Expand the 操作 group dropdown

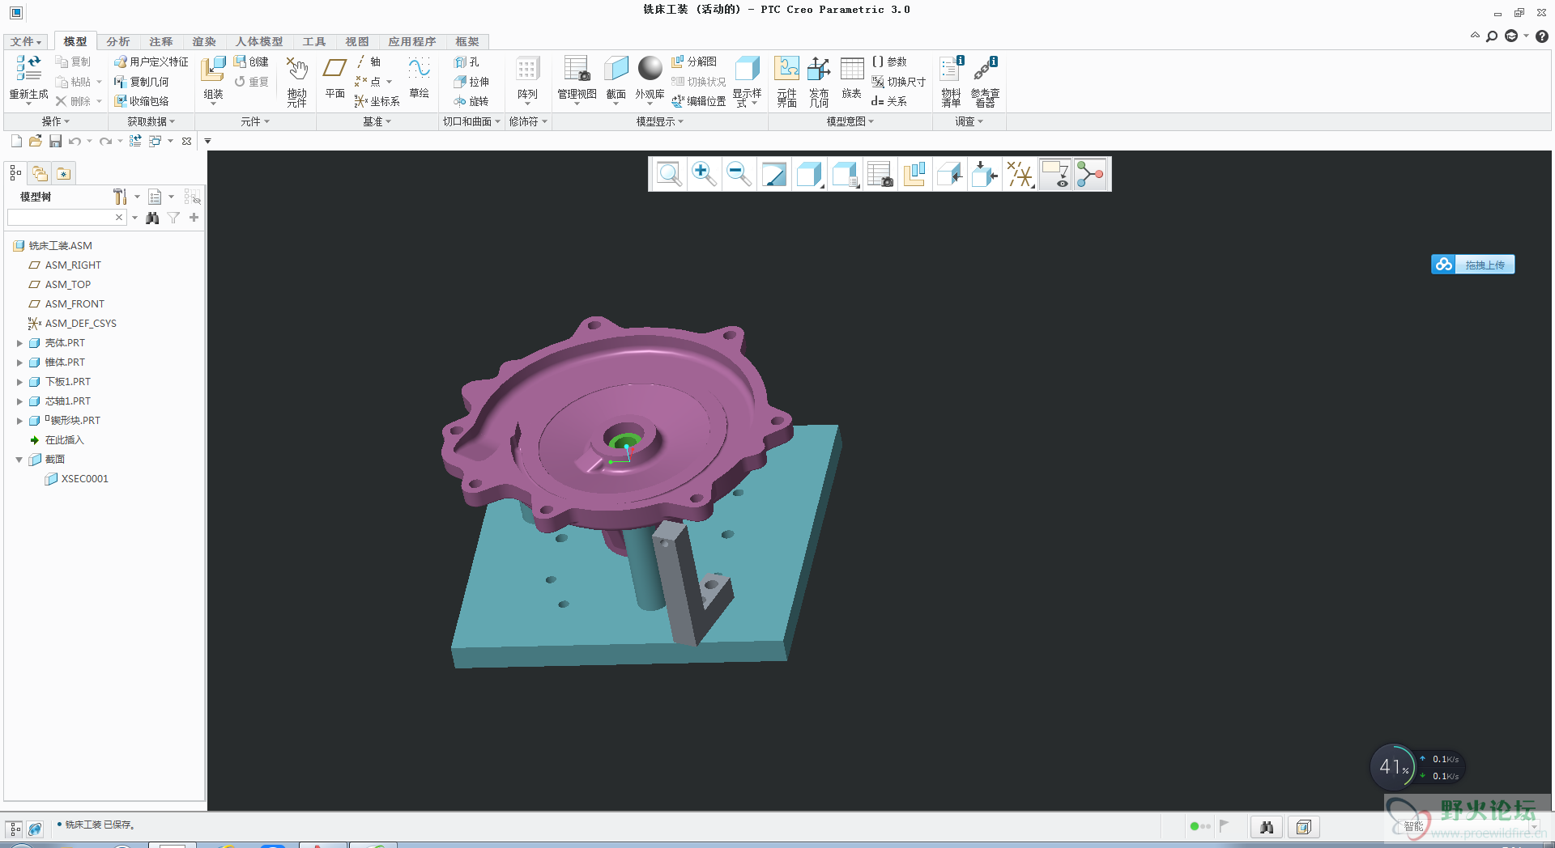pos(56,121)
